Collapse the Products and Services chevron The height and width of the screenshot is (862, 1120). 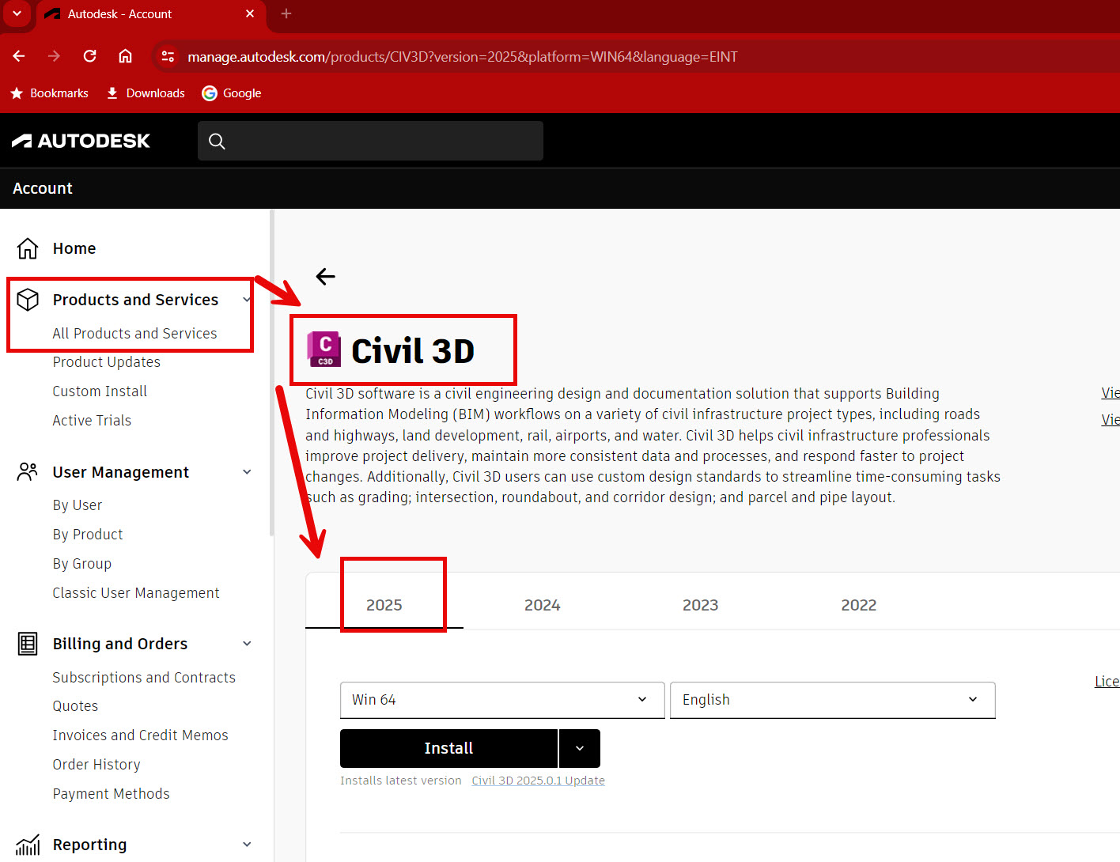pyautogui.click(x=247, y=300)
